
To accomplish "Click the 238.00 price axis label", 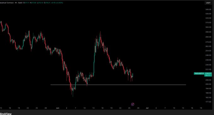I will coord(208,60).
